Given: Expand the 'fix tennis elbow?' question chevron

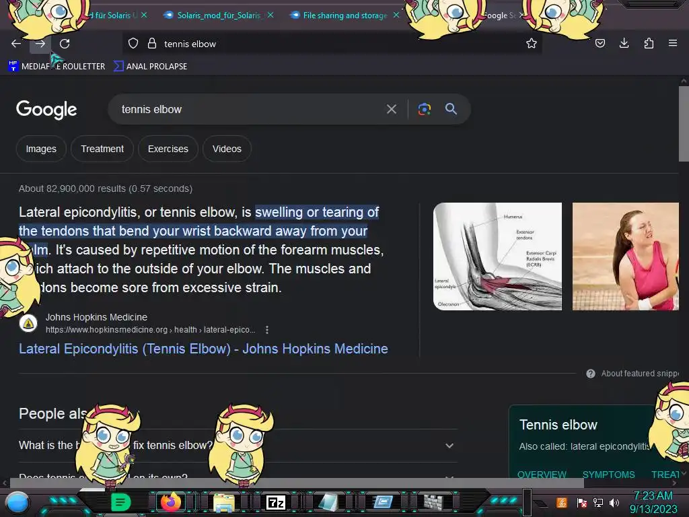Looking at the screenshot, I should coord(449,446).
